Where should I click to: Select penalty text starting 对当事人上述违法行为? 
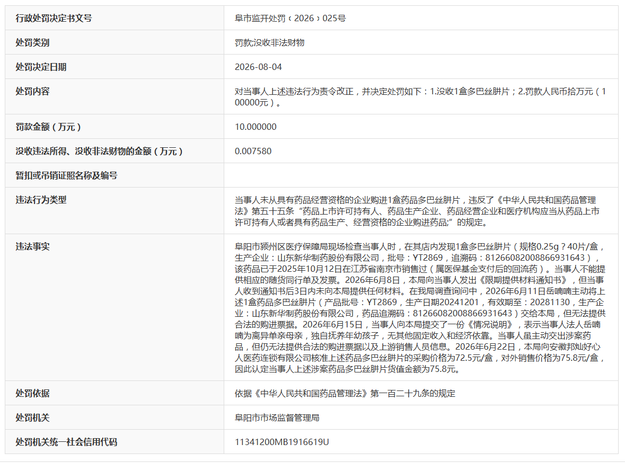[x=420, y=97]
